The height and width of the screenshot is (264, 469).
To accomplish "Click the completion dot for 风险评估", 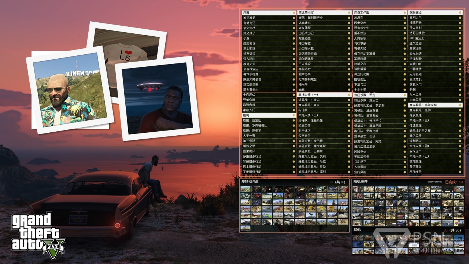I will click(x=404, y=151).
